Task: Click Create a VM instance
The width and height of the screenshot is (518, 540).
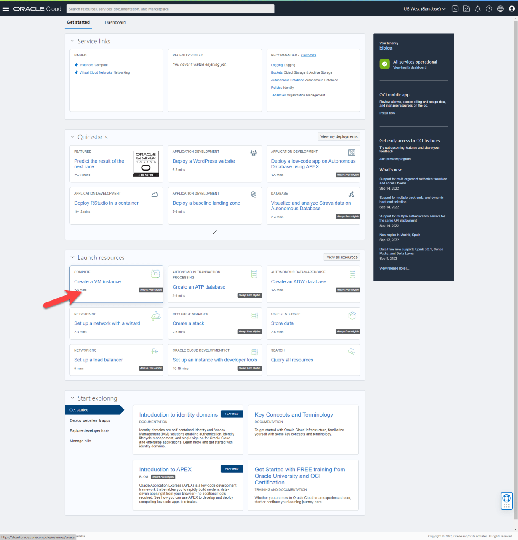Action: [x=97, y=282]
